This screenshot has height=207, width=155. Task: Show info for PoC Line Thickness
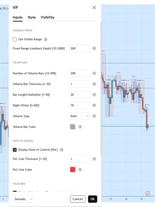point(94,159)
